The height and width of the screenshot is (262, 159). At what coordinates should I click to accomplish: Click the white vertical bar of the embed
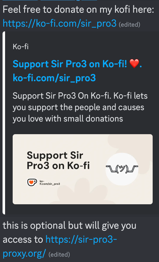point(4,123)
